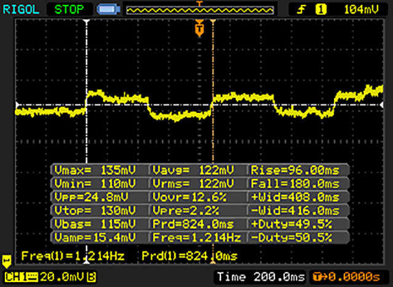Click the battery status icon
The width and height of the screenshot is (393, 287).
[109, 10]
